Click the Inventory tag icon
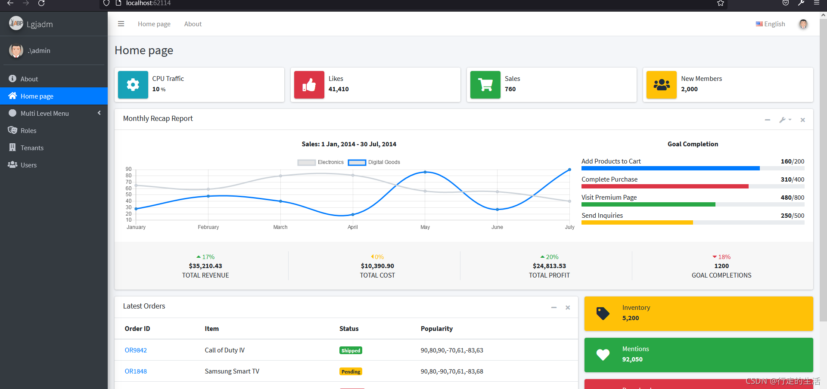The width and height of the screenshot is (827, 389). [x=603, y=313]
